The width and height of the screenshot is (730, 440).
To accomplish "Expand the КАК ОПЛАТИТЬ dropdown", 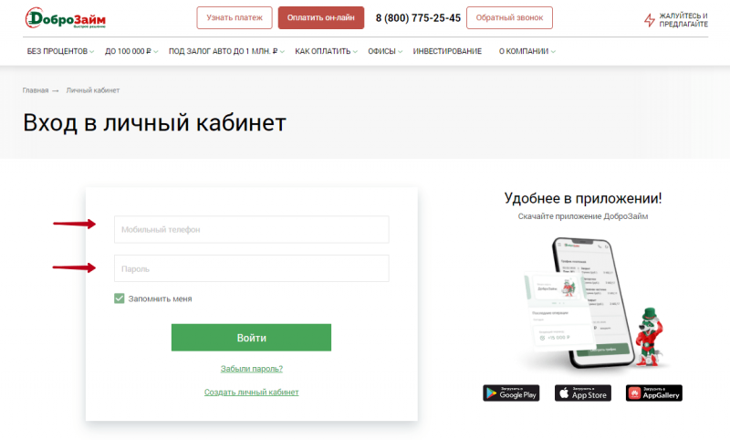I will coord(326,51).
